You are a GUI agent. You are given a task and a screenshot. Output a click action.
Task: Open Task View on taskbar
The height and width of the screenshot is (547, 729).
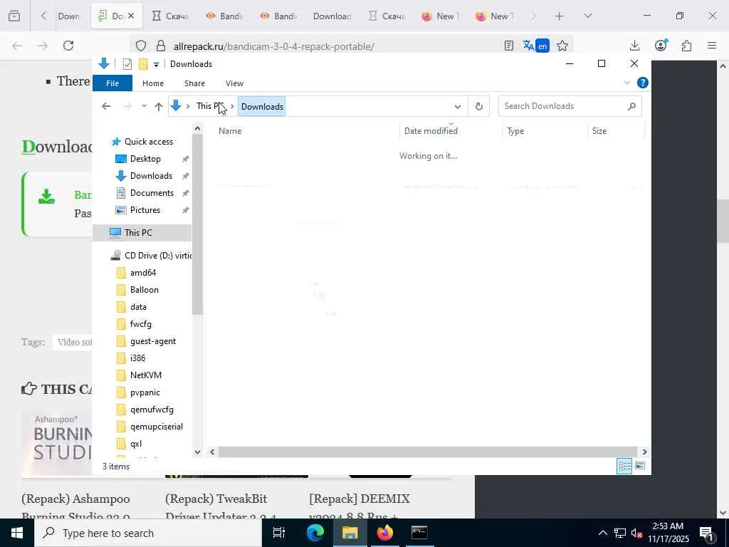[279, 533]
